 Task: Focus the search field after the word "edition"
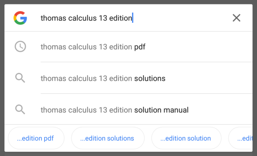133,18
